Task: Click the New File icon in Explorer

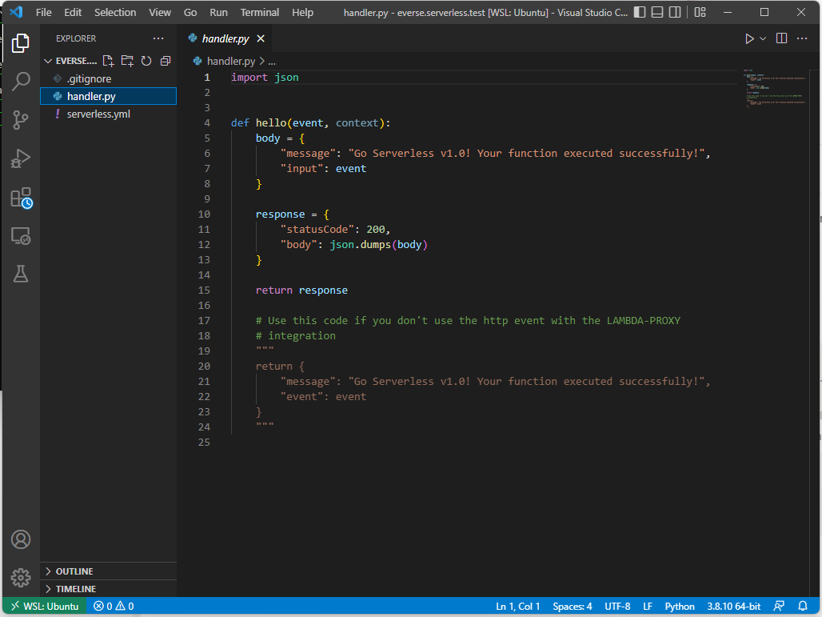Action: pyautogui.click(x=108, y=61)
